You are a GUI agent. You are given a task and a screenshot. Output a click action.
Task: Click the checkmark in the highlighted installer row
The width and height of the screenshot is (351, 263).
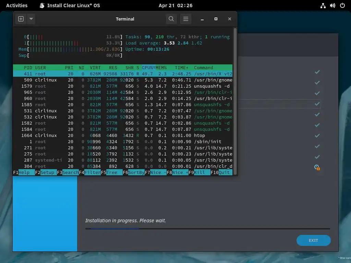click(317, 104)
